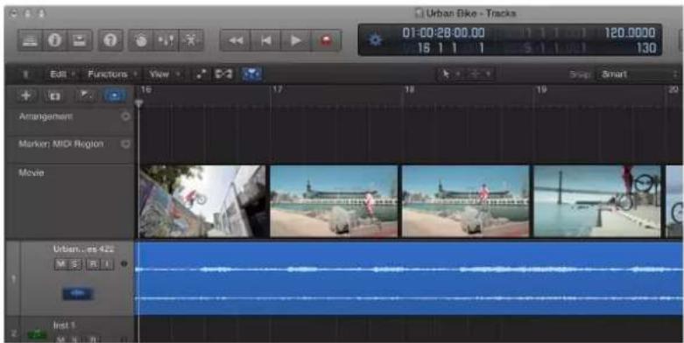Click the blue waveform icon on Urban track

point(78,294)
